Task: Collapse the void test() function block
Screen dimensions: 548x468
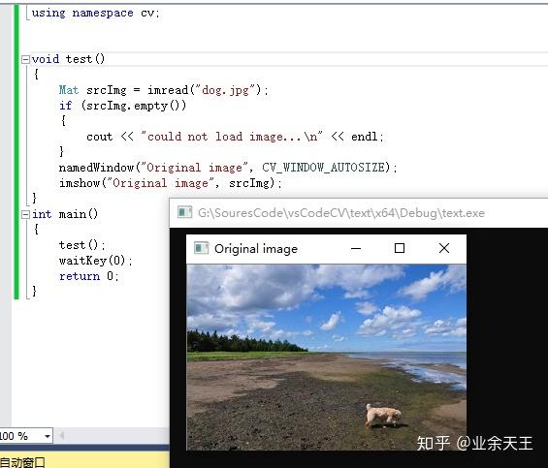Action: click(x=25, y=59)
